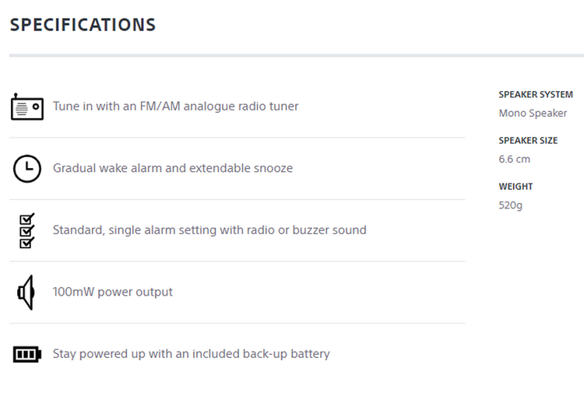Select the 6.6 cm value
The image size is (584, 403).
tap(514, 159)
